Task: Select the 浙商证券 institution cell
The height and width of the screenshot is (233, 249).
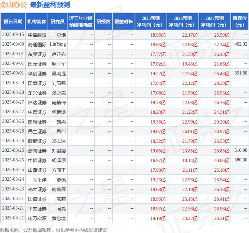Action: (37, 151)
